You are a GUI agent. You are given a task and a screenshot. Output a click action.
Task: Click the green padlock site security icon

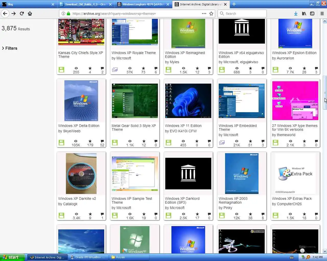(x=68, y=14)
